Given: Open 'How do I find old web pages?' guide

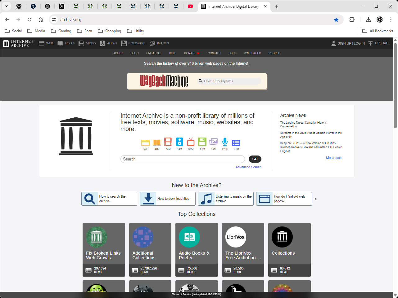Looking at the screenshot, I should tap(284, 199).
